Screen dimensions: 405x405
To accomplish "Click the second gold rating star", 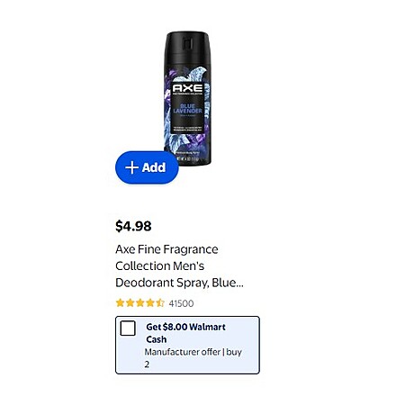I will coord(130,303).
